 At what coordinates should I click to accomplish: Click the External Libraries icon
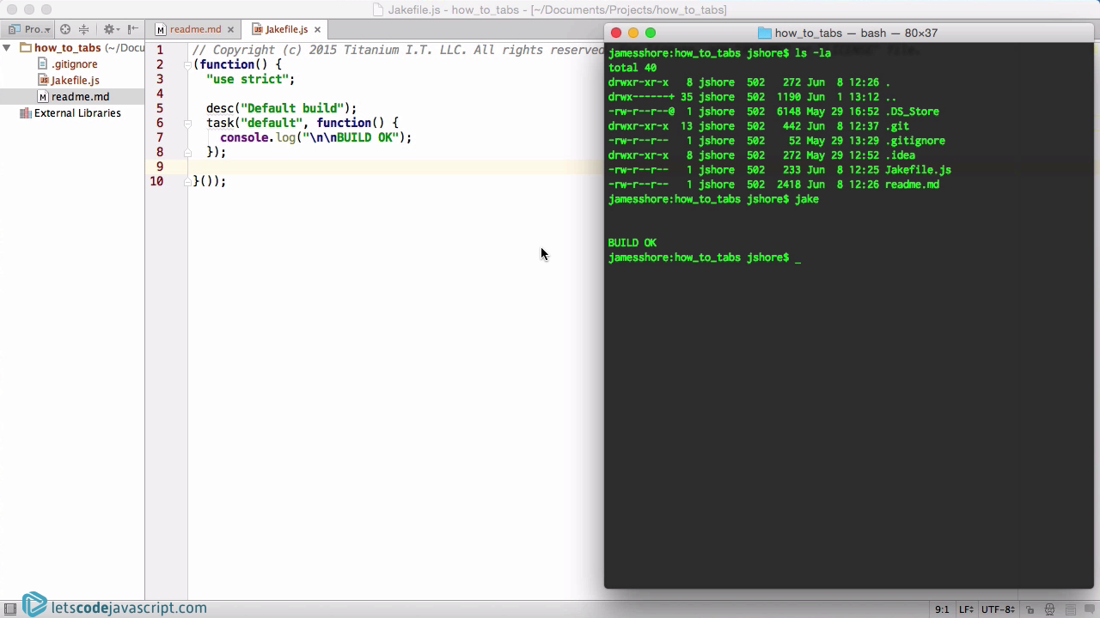tap(25, 113)
